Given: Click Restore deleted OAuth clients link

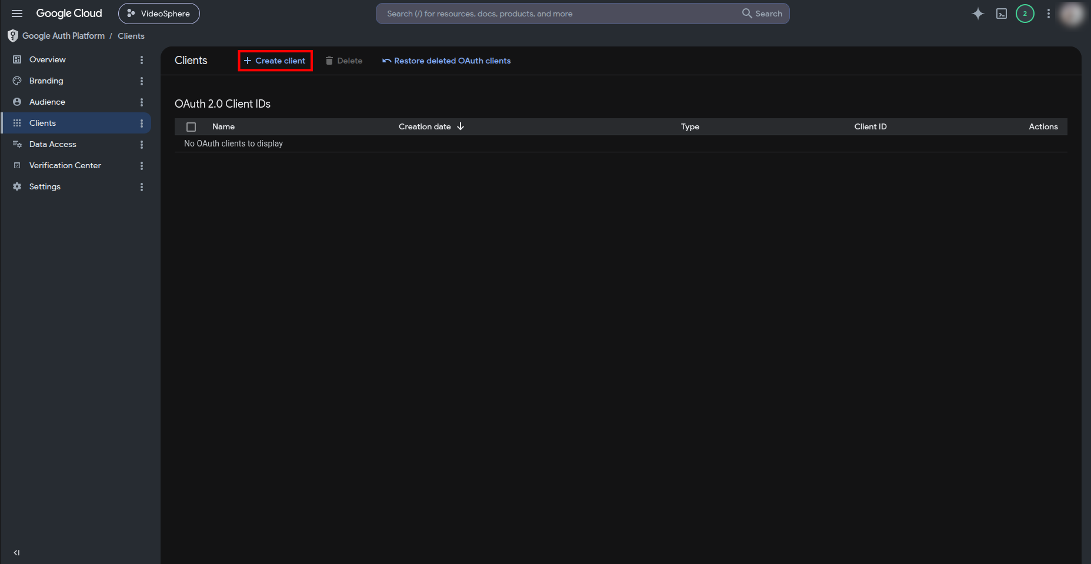Looking at the screenshot, I should click(446, 61).
